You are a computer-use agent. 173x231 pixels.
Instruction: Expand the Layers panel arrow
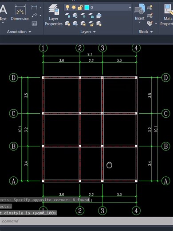(x=94, y=32)
